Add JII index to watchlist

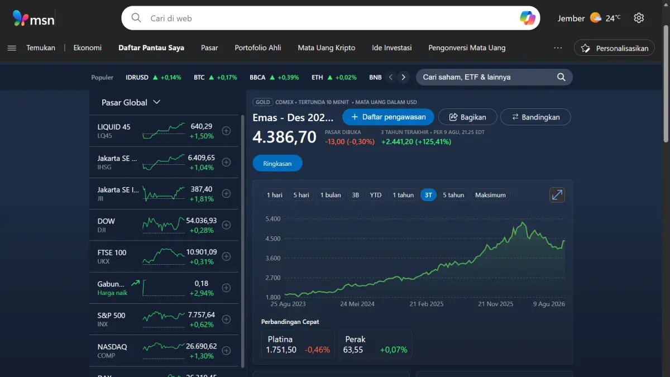[226, 194]
